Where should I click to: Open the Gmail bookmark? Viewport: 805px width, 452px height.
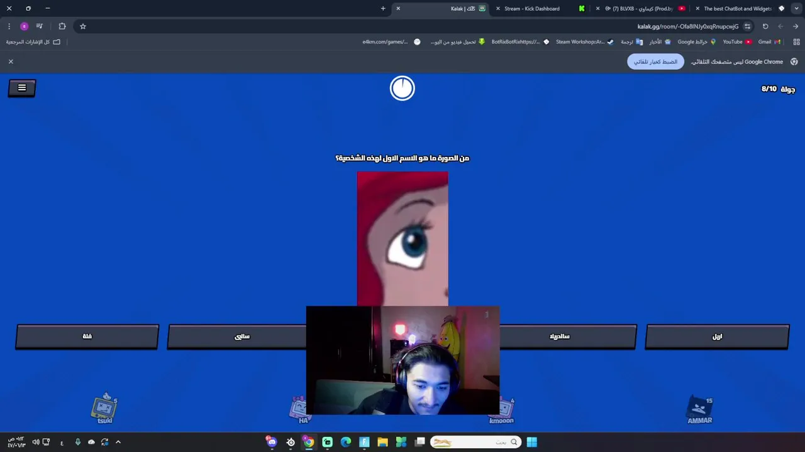point(769,42)
